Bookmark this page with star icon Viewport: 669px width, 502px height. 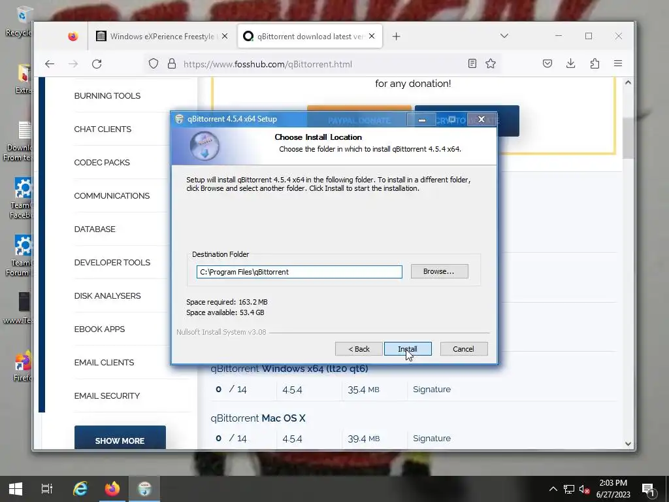click(491, 64)
